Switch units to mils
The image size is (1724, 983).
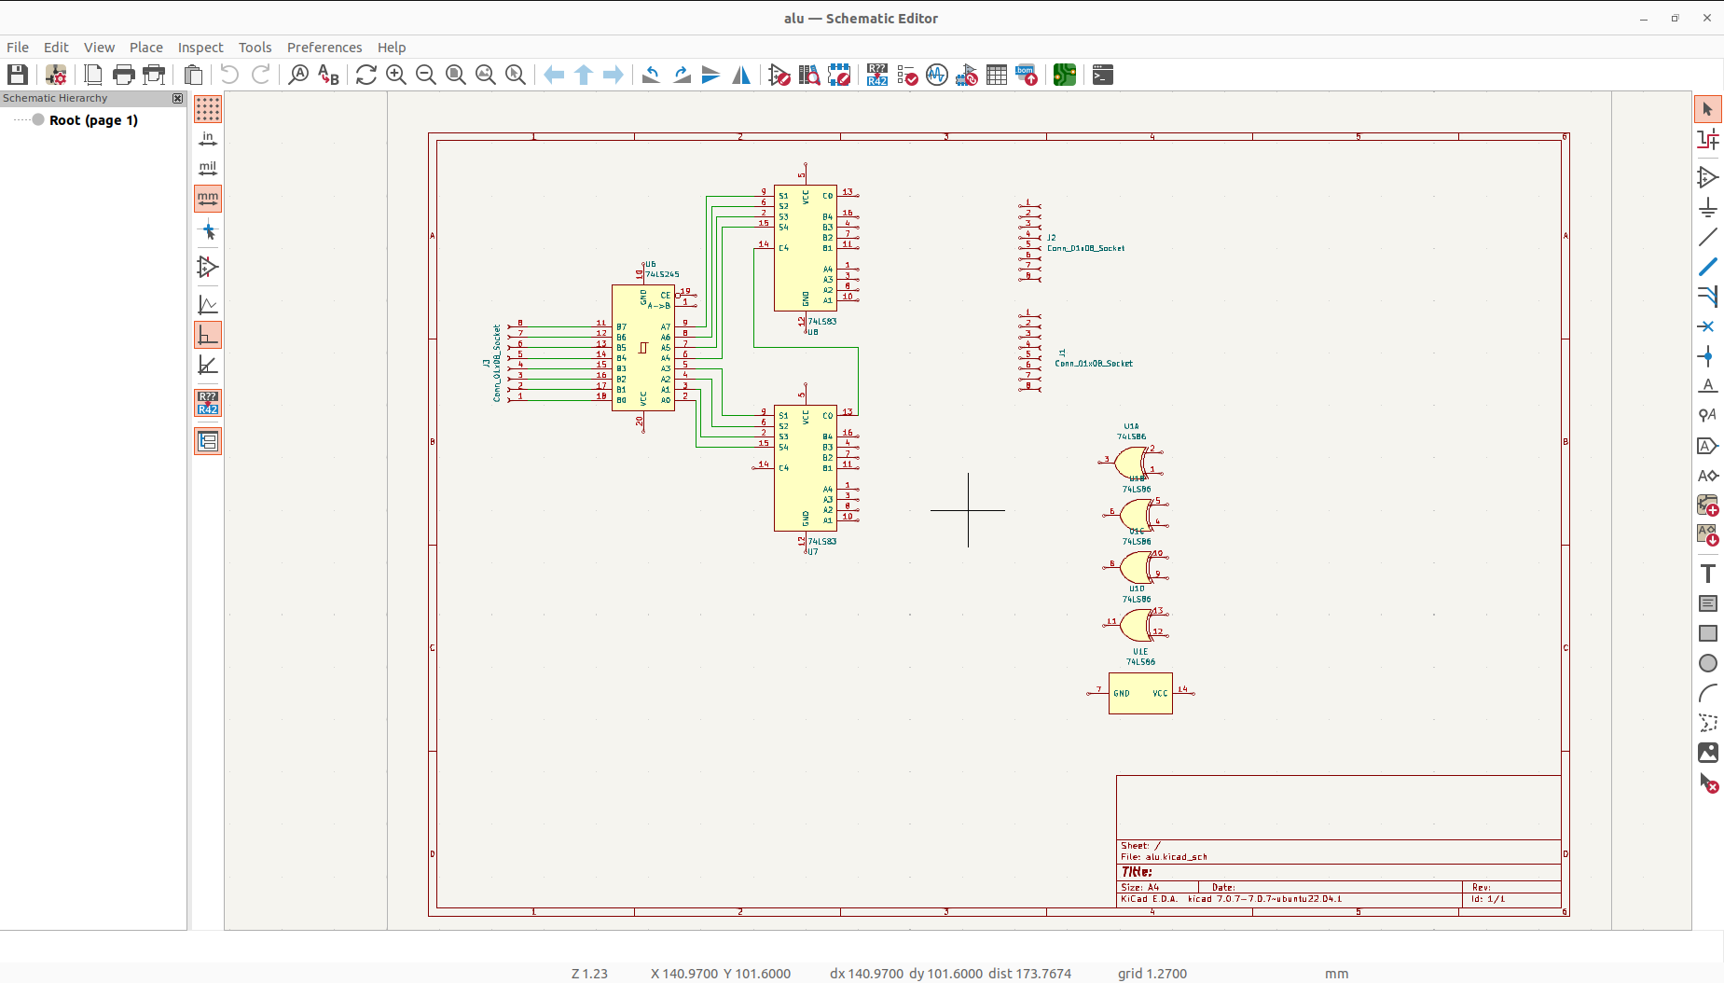coord(208,169)
